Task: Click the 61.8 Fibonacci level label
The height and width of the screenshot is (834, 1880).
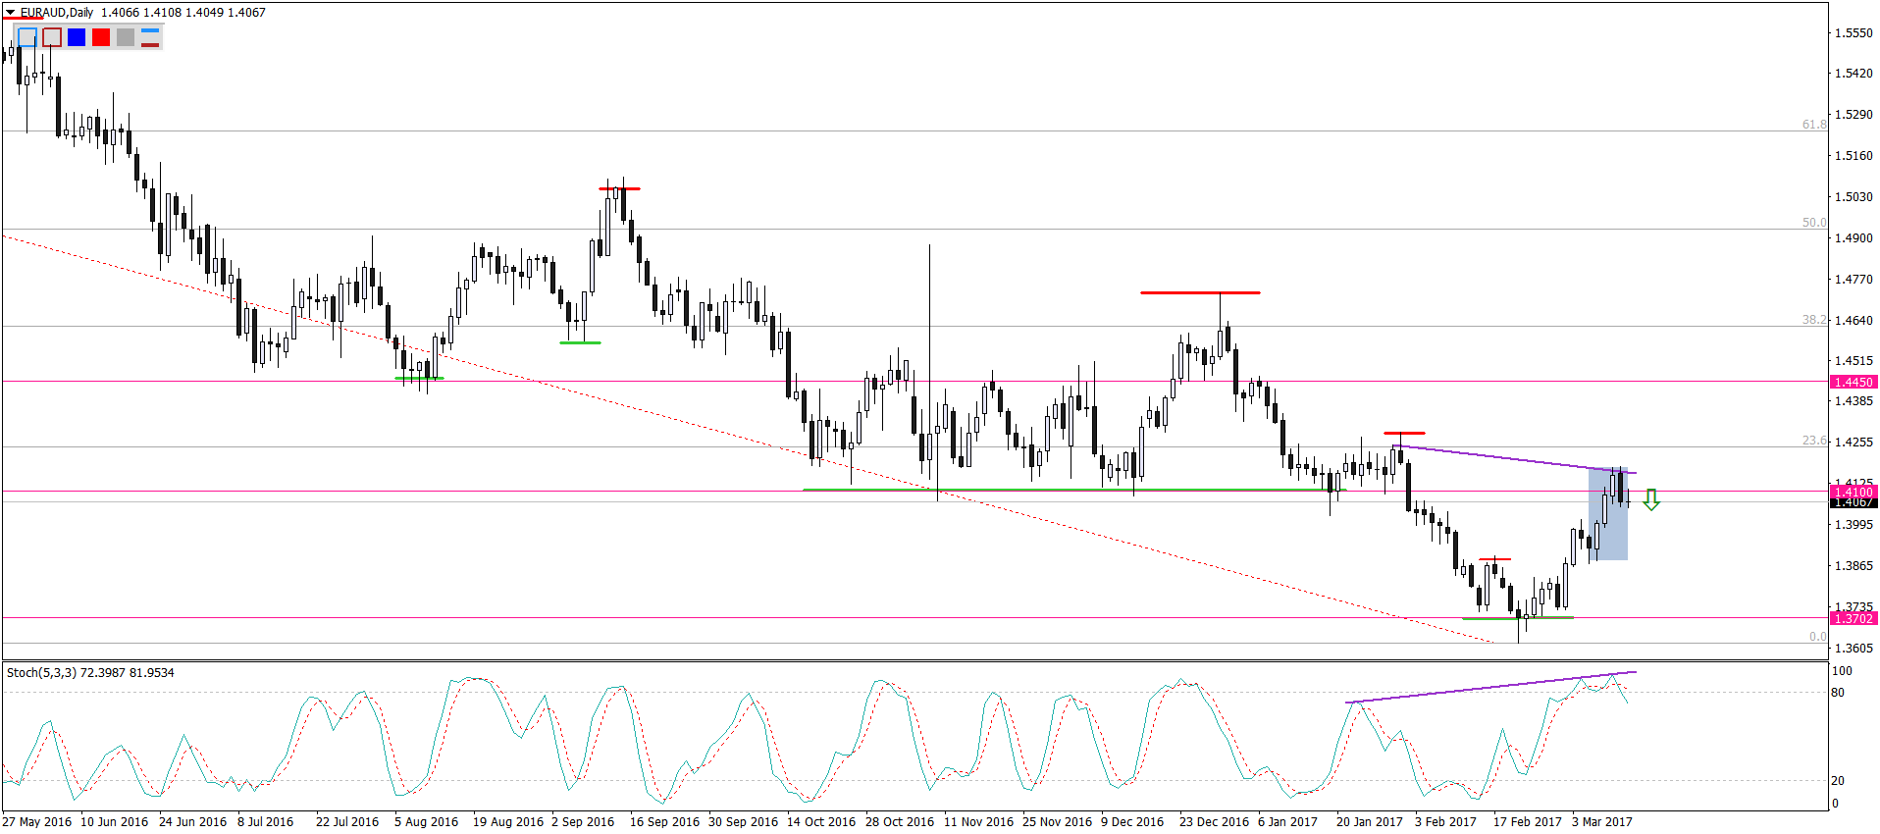Action: click(x=1814, y=125)
